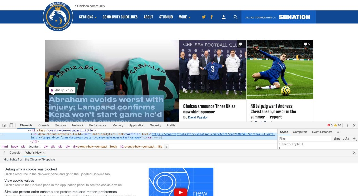This screenshot has height=196, width=358.
Task: Open the Computed styles tab
Action: click(300, 132)
